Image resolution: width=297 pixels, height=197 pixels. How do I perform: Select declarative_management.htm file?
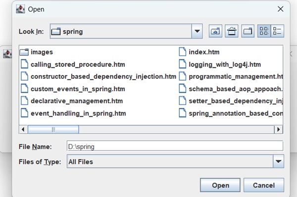coord(72,101)
